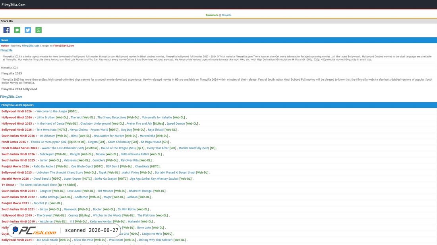Open Panchhi (1) movie link

click(41, 203)
